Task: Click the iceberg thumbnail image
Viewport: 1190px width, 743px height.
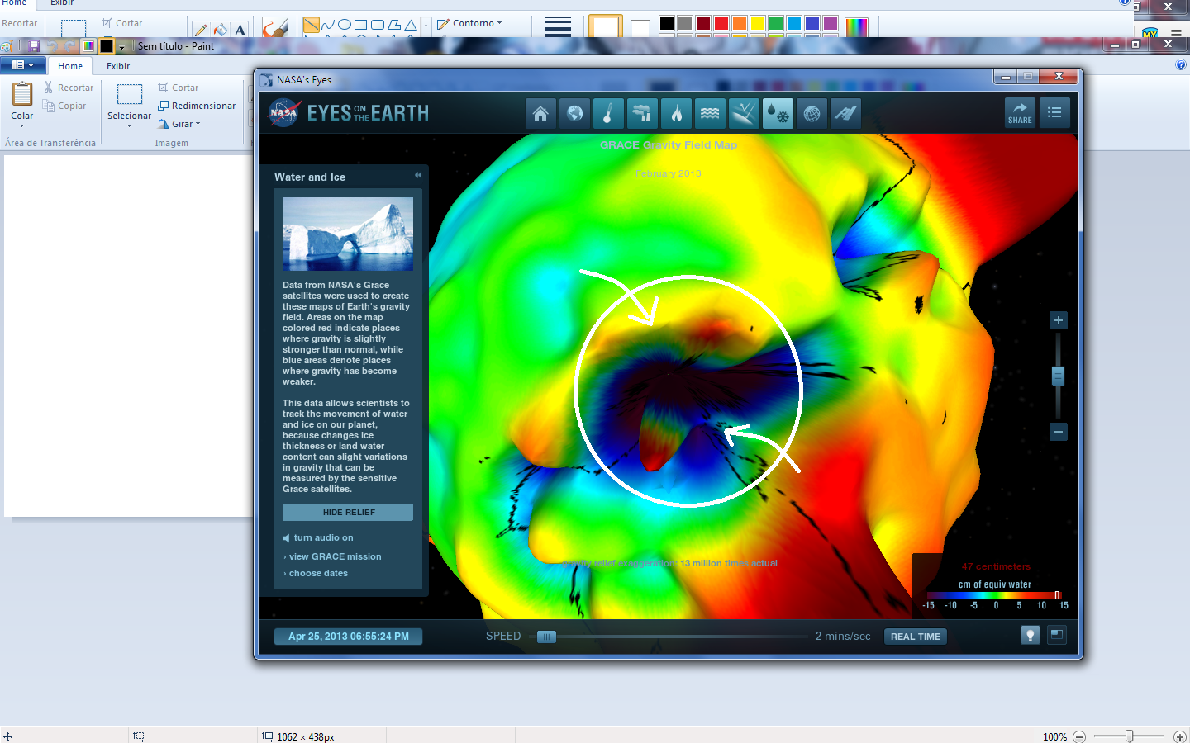Action: pyautogui.click(x=348, y=234)
